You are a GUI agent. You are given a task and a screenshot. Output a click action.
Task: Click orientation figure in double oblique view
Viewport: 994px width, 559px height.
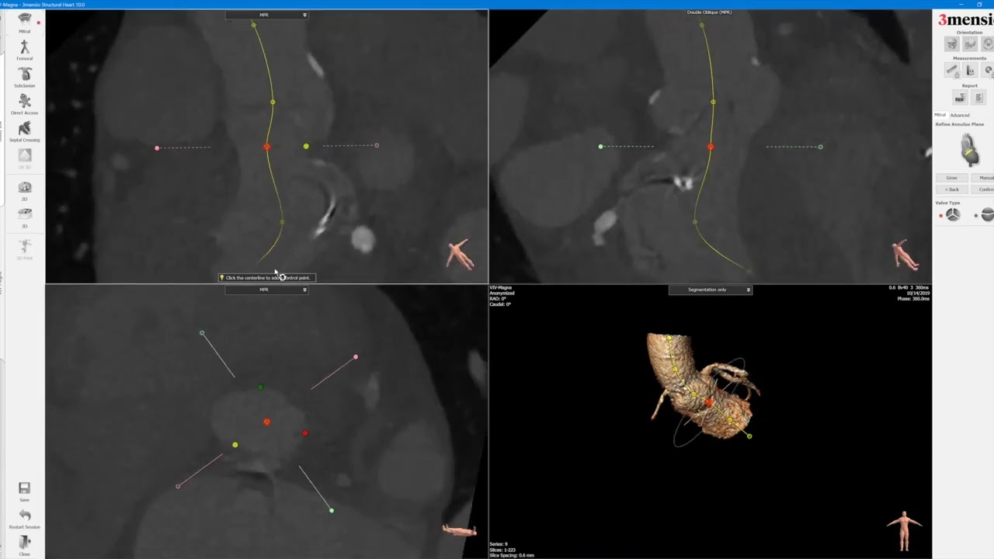pyautogui.click(x=905, y=254)
